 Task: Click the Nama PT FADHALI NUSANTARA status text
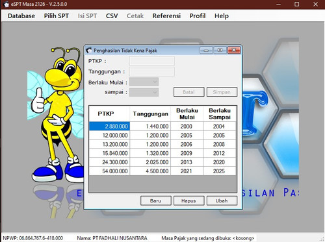pos(112,238)
